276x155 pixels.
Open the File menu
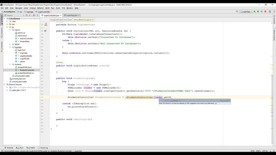[x=2, y=8]
